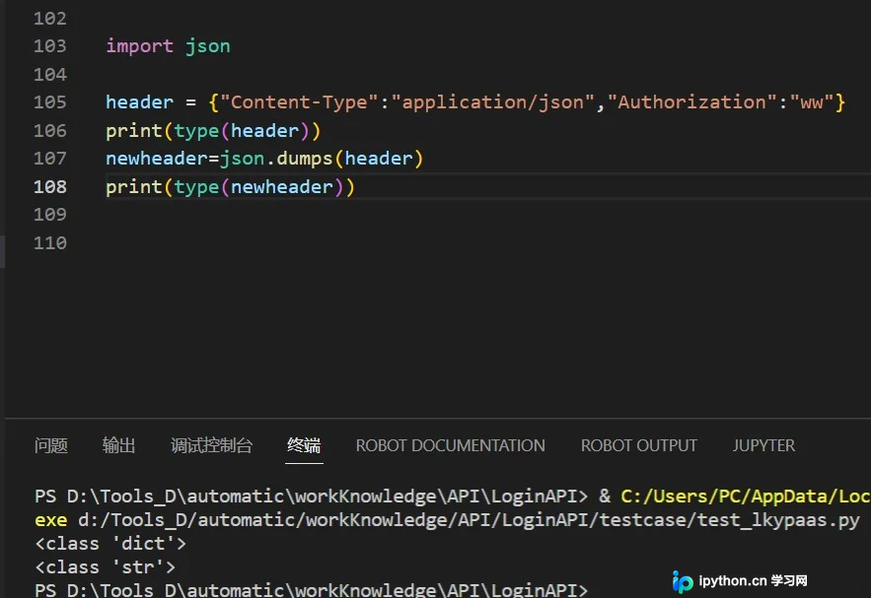Viewport: 871px width, 598px height.
Task: Click terminal output <class 'str'>
Action: [105, 566]
